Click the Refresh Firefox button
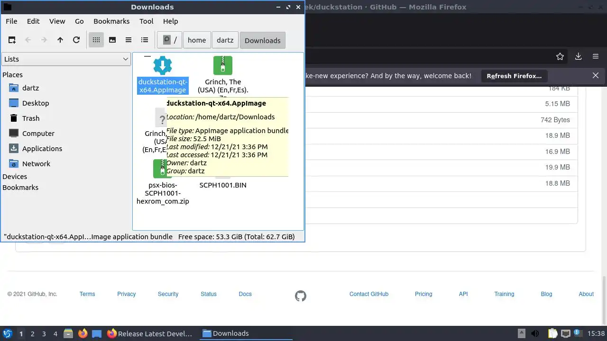 (514, 76)
